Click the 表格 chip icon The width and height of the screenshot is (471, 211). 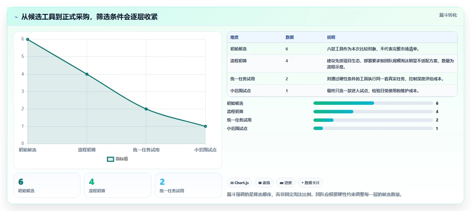point(260,183)
